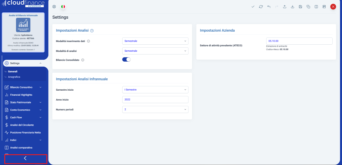Click the two-column layout icon

tap(316, 7)
